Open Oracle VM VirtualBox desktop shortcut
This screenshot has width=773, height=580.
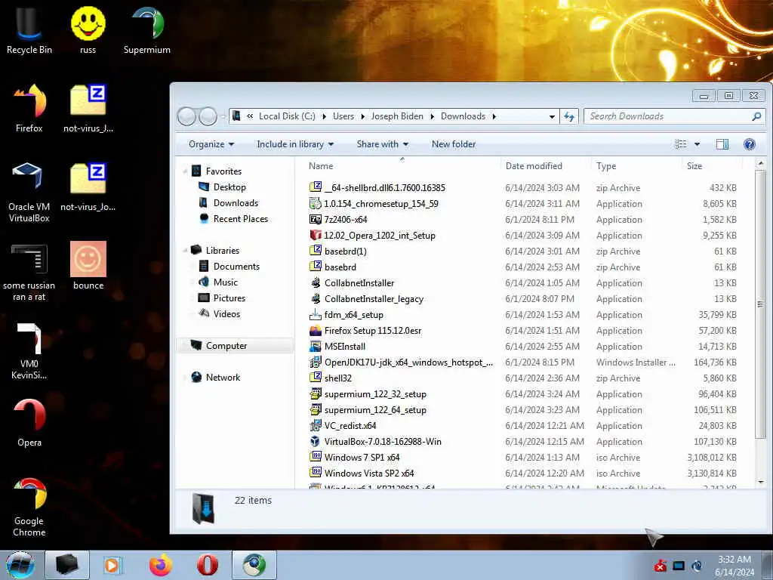click(29, 193)
